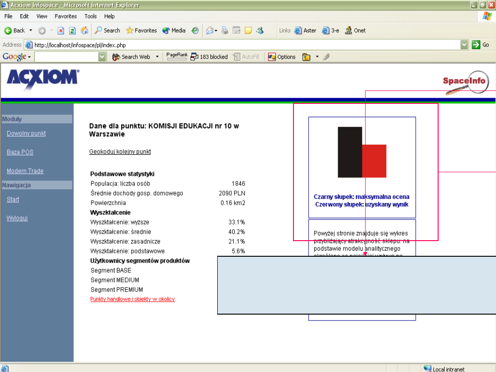The height and width of the screenshot is (372, 496).
Task: Go to the Home page icon
Action: point(84,31)
